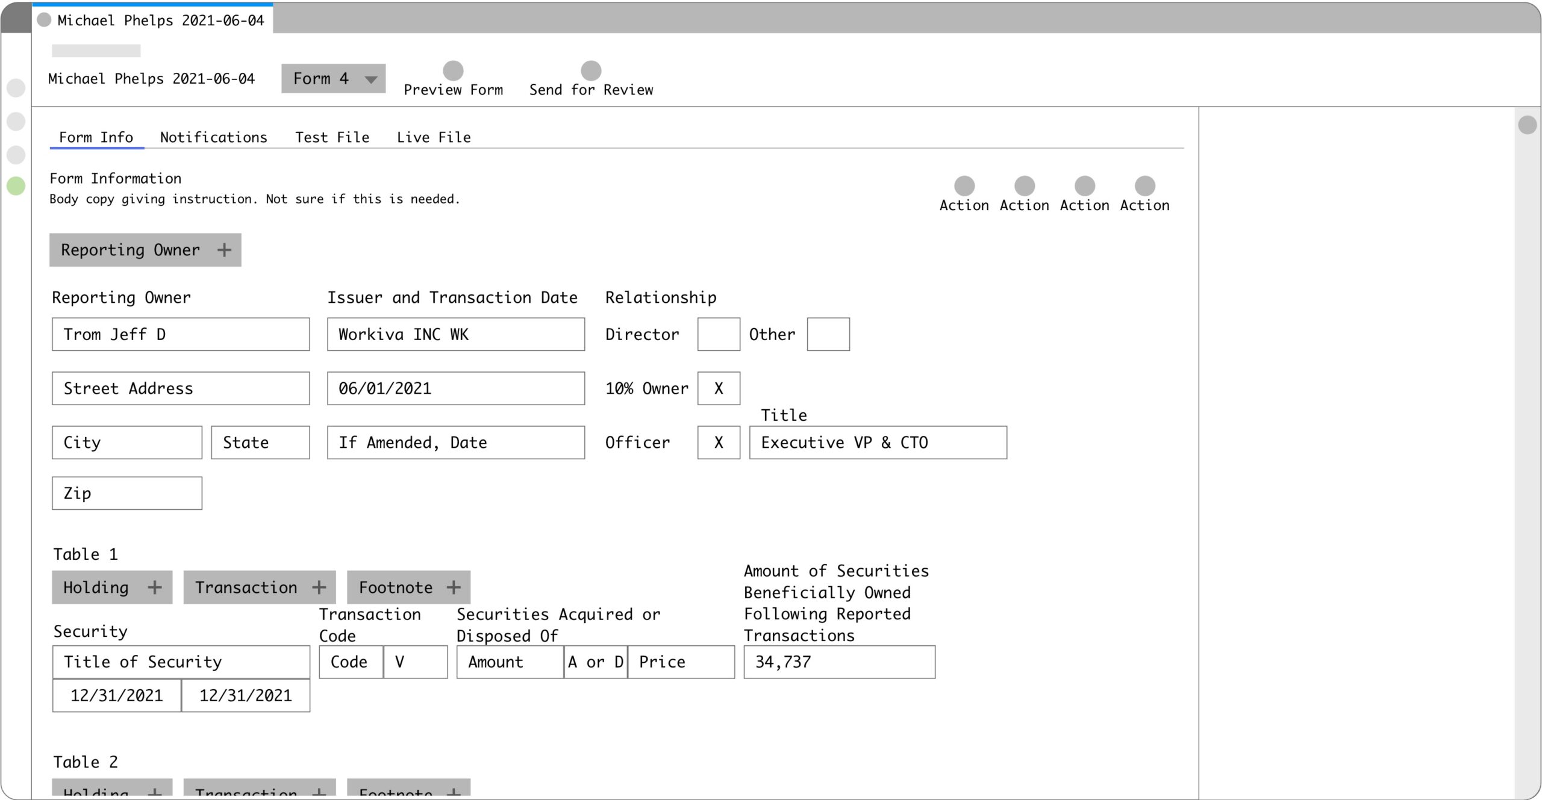Toggle the Director checkbox
The width and height of the screenshot is (1542, 800).
719,334
